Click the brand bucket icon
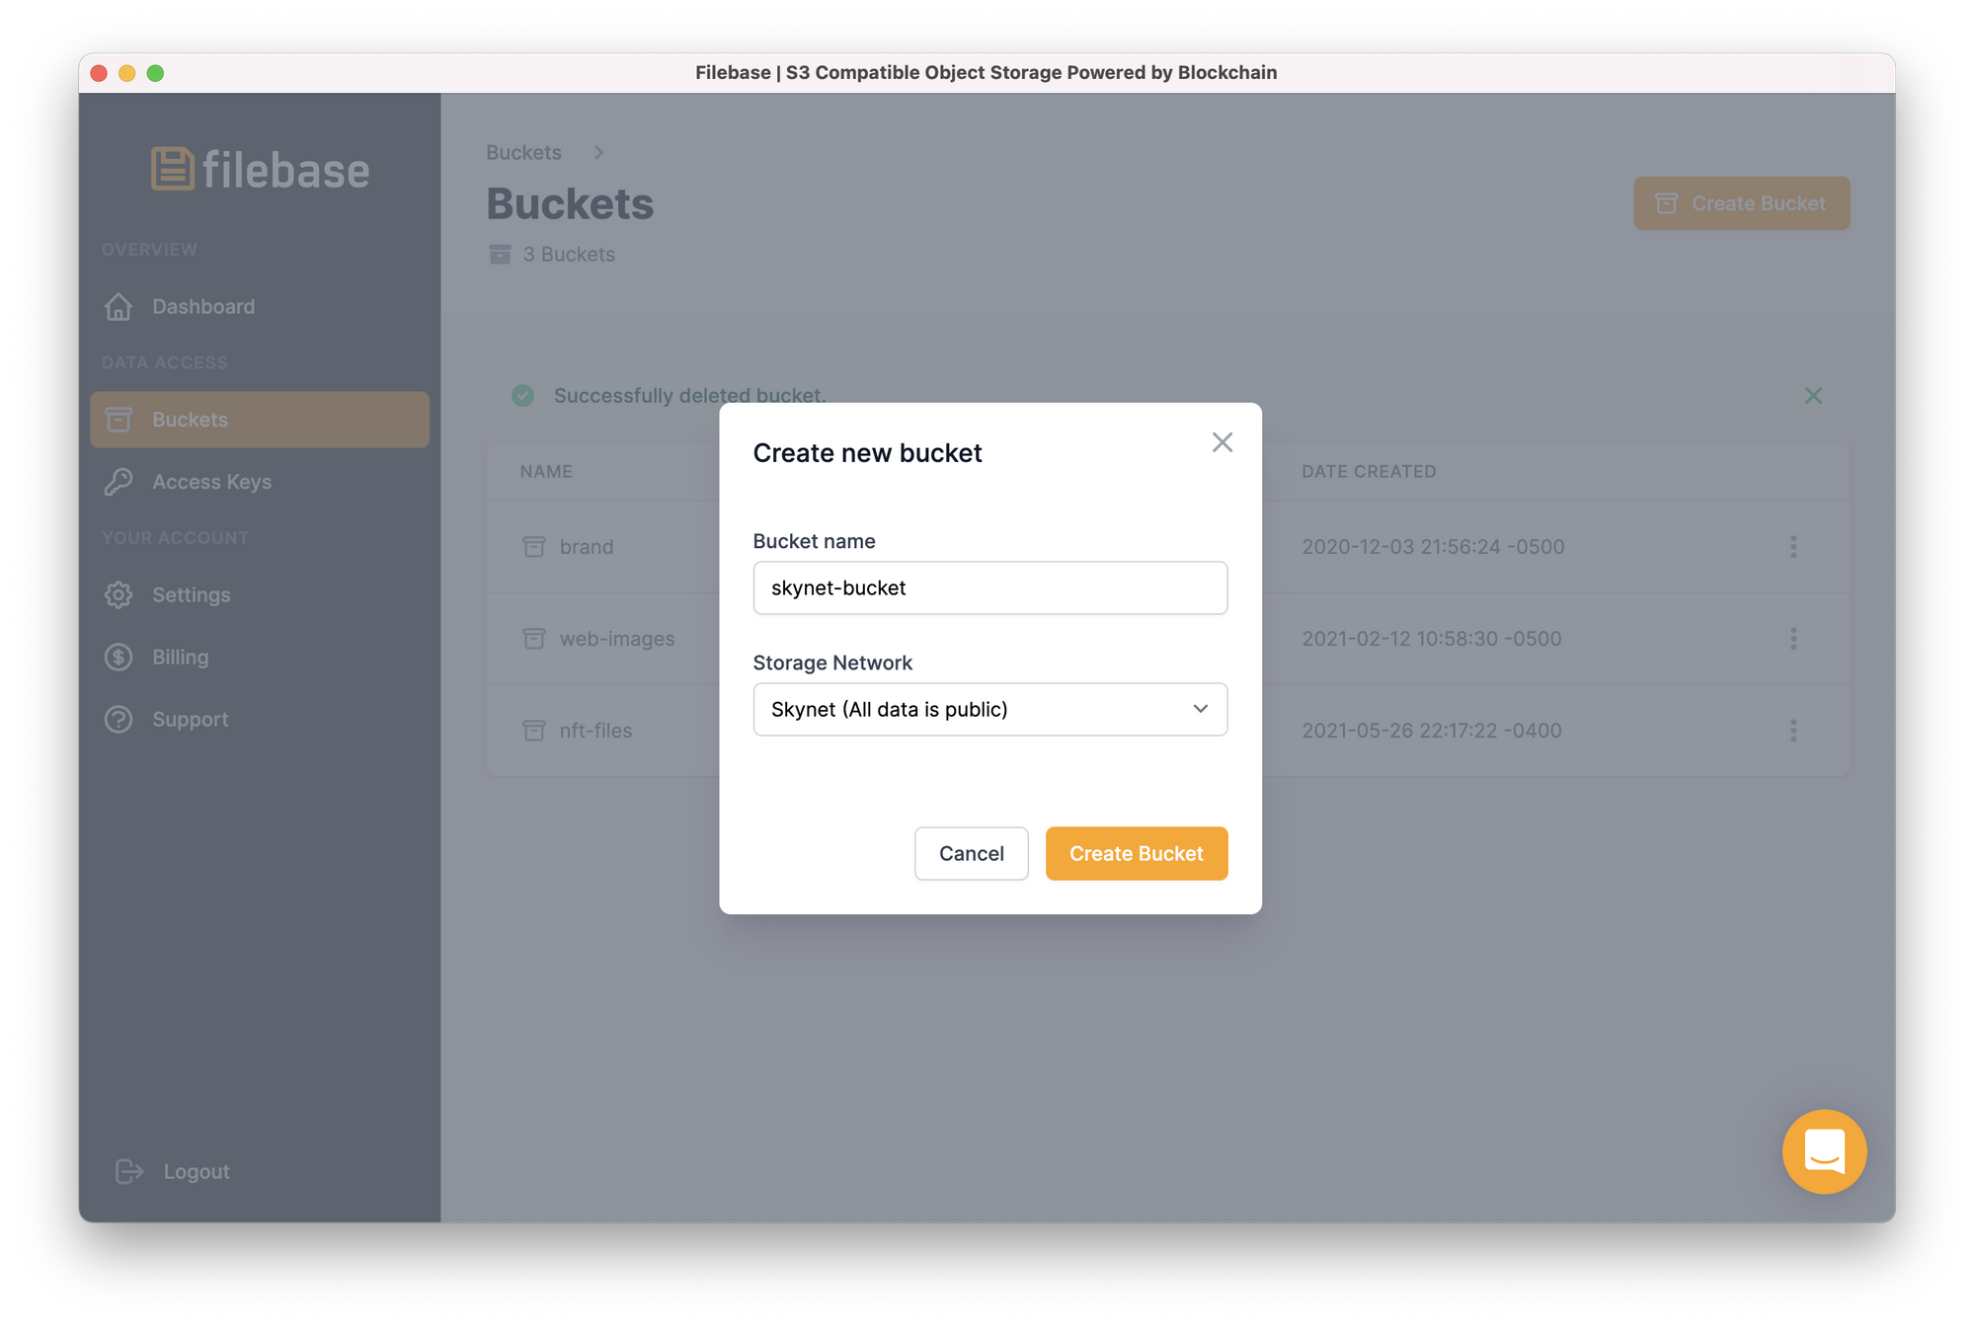Viewport: 1975px width, 1327px height. [534, 547]
